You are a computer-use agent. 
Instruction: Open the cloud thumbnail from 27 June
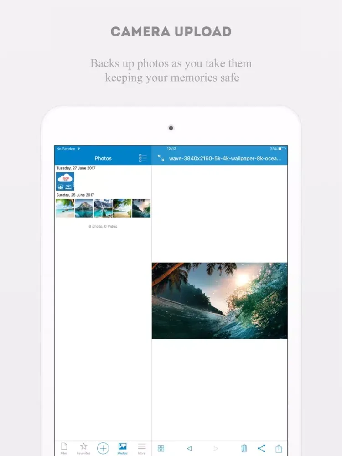pos(65,181)
